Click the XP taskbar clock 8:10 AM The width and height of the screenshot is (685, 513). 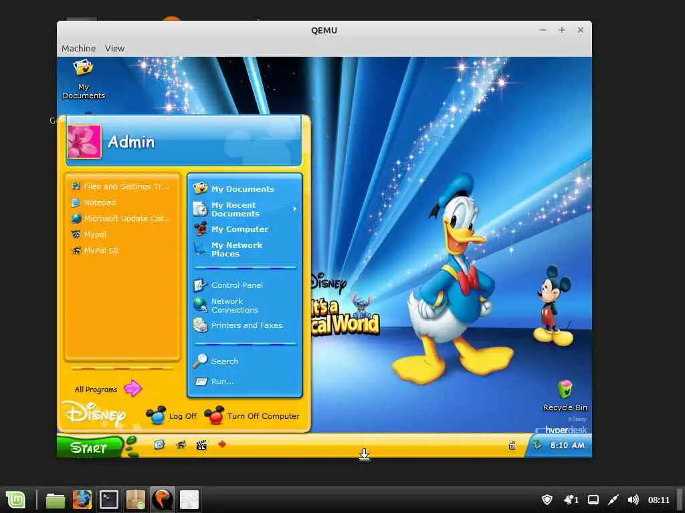point(567,446)
